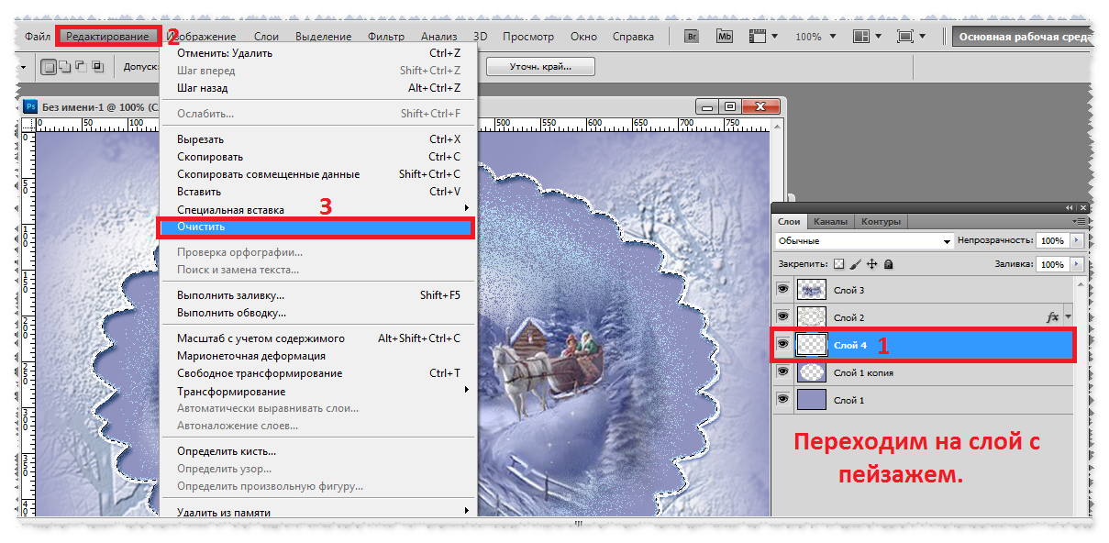
Task: Click the Слой 3 layer thumbnail
Action: coord(811,290)
